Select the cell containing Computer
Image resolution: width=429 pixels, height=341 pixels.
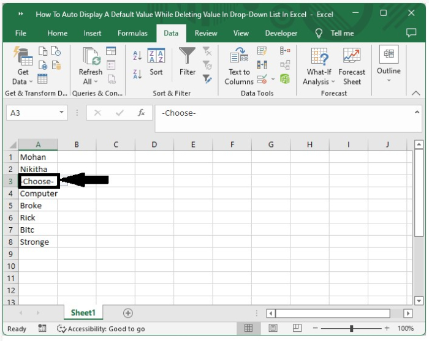pos(38,193)
